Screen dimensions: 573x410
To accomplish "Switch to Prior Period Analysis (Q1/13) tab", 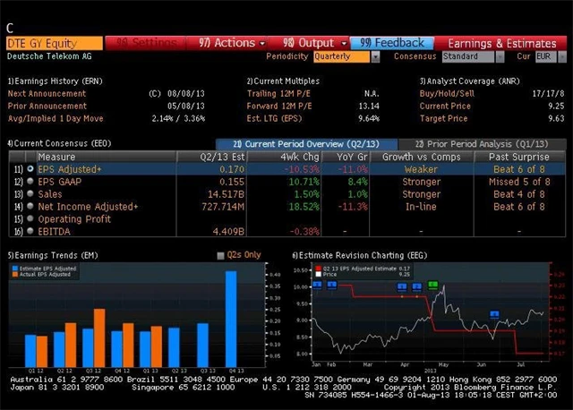I will [469, 143].
